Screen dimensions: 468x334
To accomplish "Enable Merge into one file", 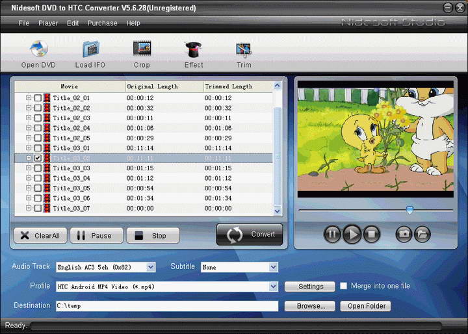I will 344,286.
